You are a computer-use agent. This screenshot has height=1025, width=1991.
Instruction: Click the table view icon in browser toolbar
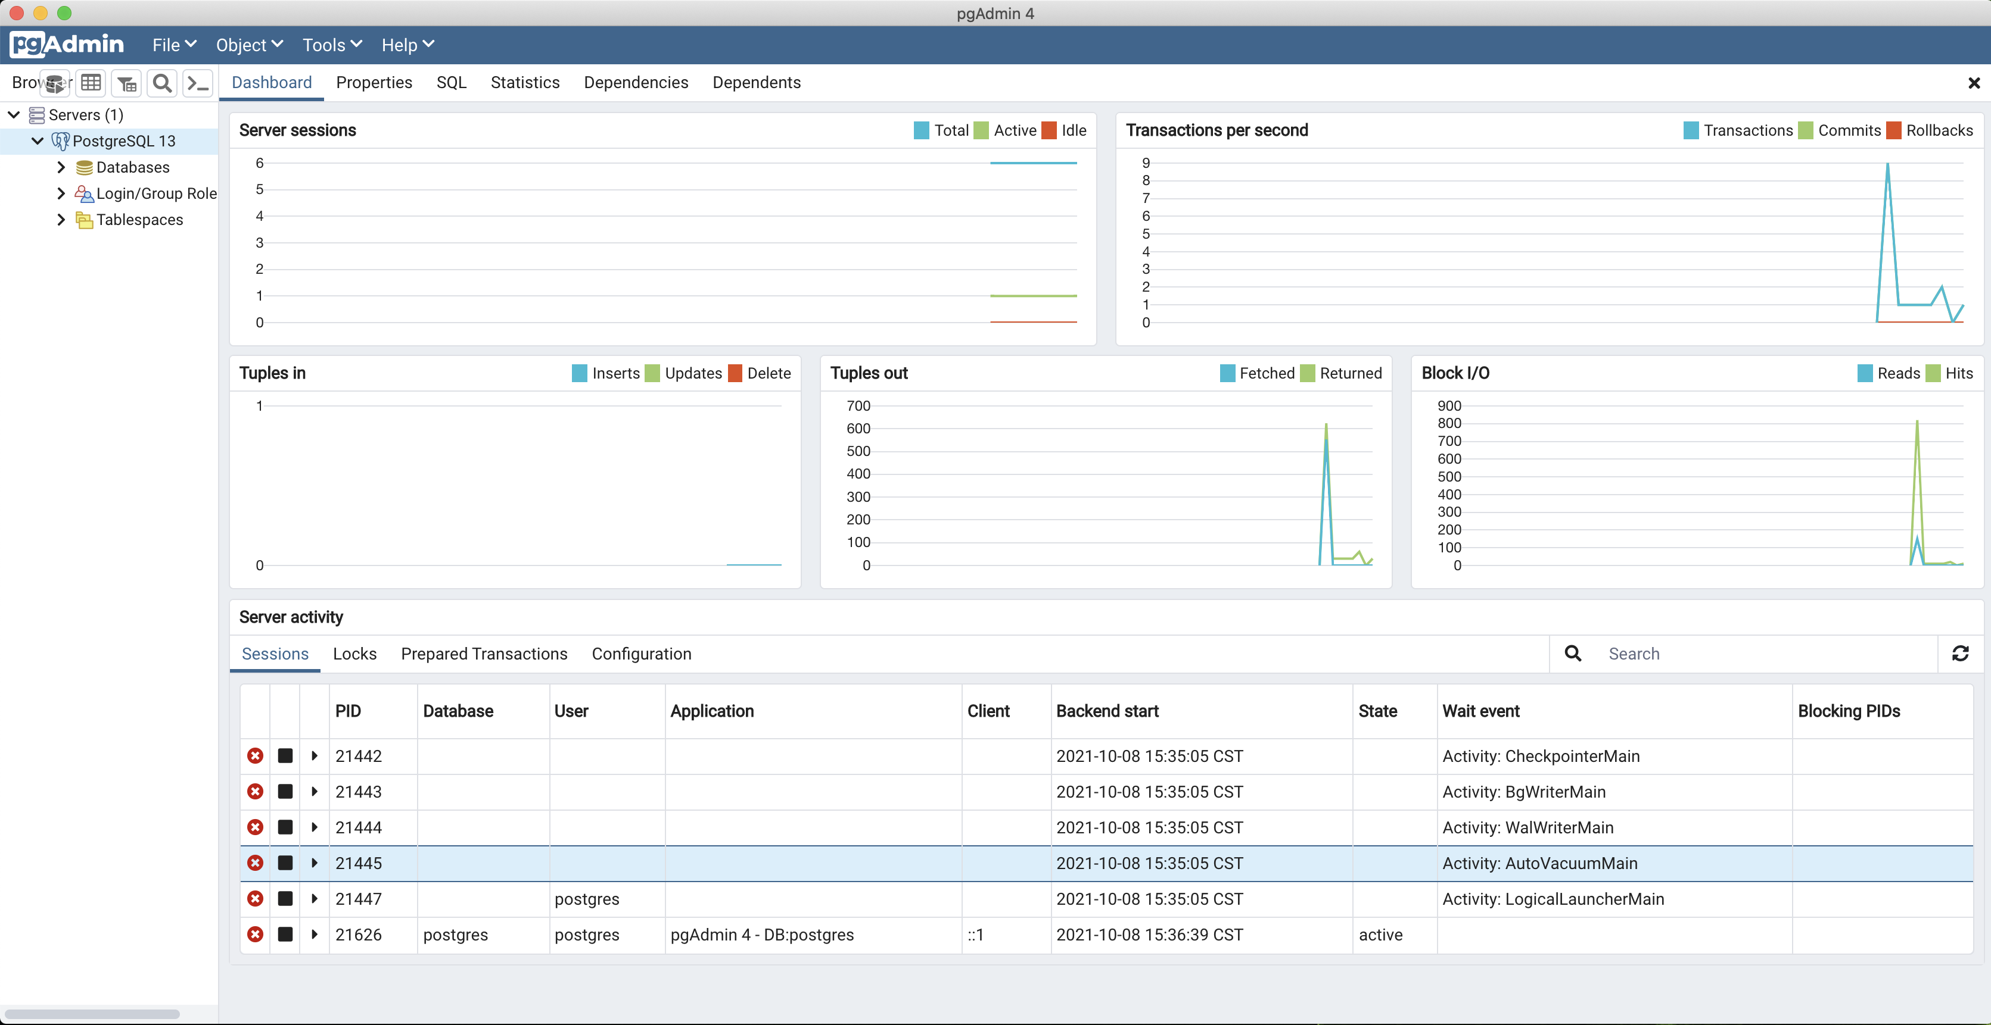tap(92, 82)
